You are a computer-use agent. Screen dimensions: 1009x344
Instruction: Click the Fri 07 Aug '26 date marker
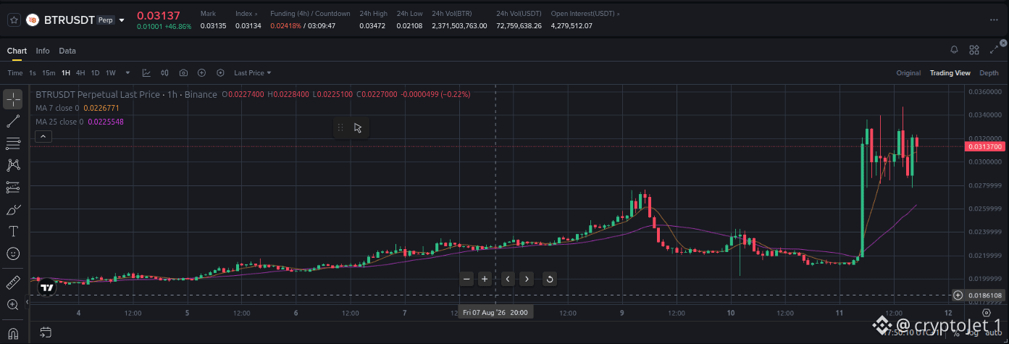[x=495, y=312]
